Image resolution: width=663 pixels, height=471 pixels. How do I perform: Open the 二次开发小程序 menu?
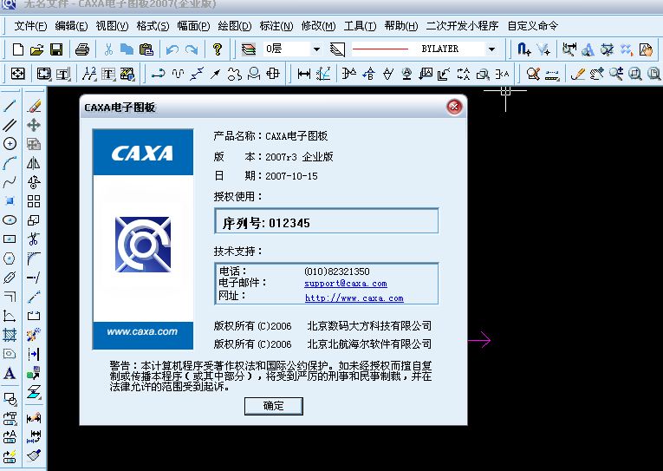tap(462, 26)
